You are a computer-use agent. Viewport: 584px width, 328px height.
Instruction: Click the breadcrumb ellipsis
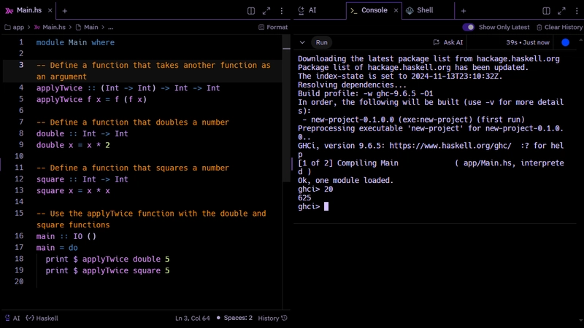point(111,27)
